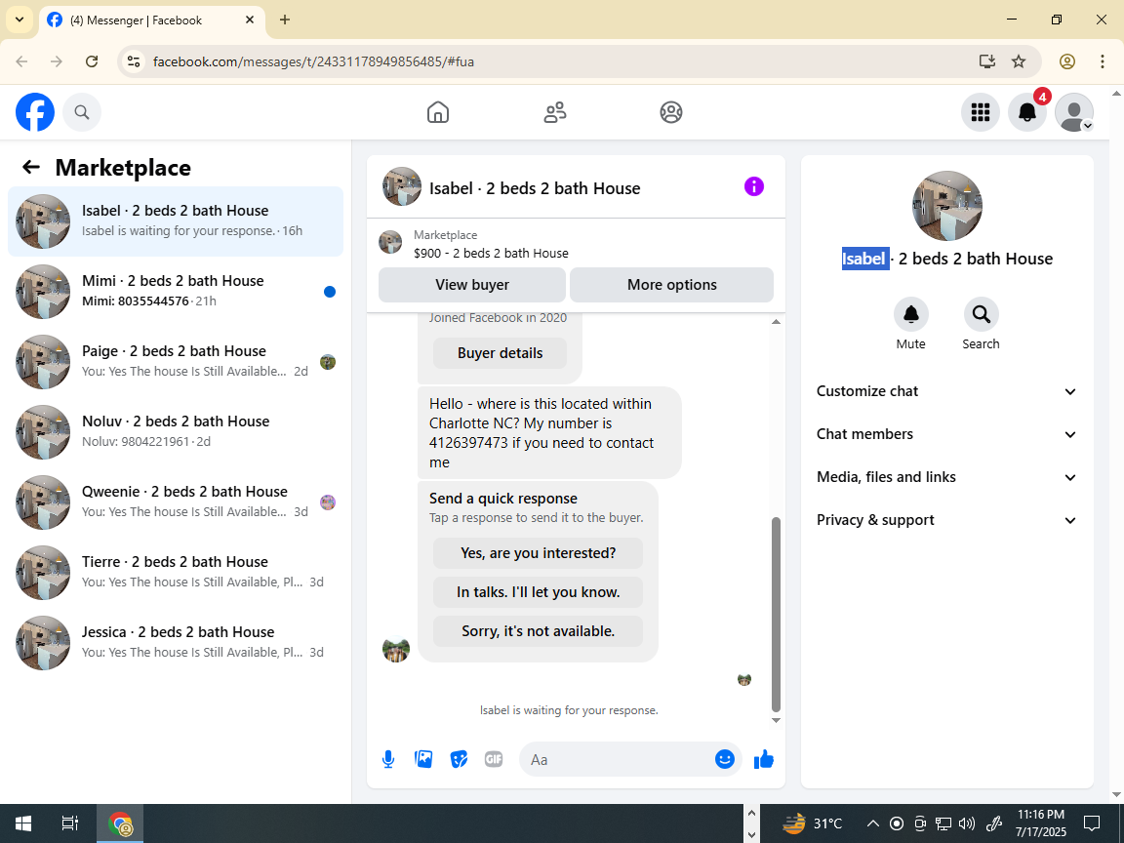Record a voice clip with microphone icon

(x=387, y=759)
